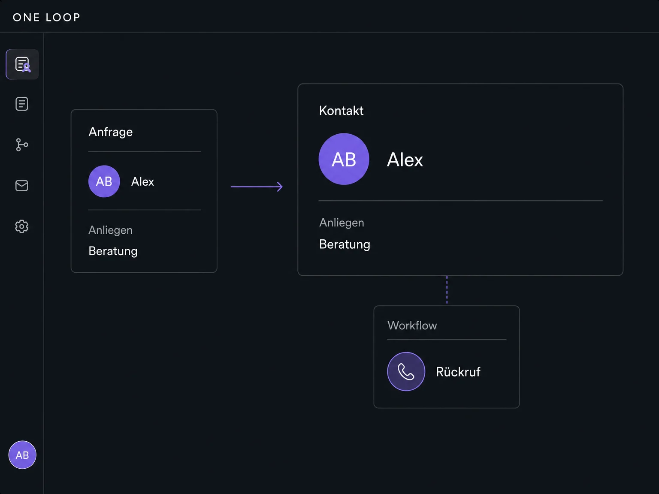Click Beratung value in Anfrage card

pyautogui.click(x=113, y=251)
